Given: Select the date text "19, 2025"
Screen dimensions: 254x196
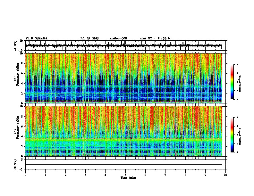Looking at the screenshot, I should (92, 38).
